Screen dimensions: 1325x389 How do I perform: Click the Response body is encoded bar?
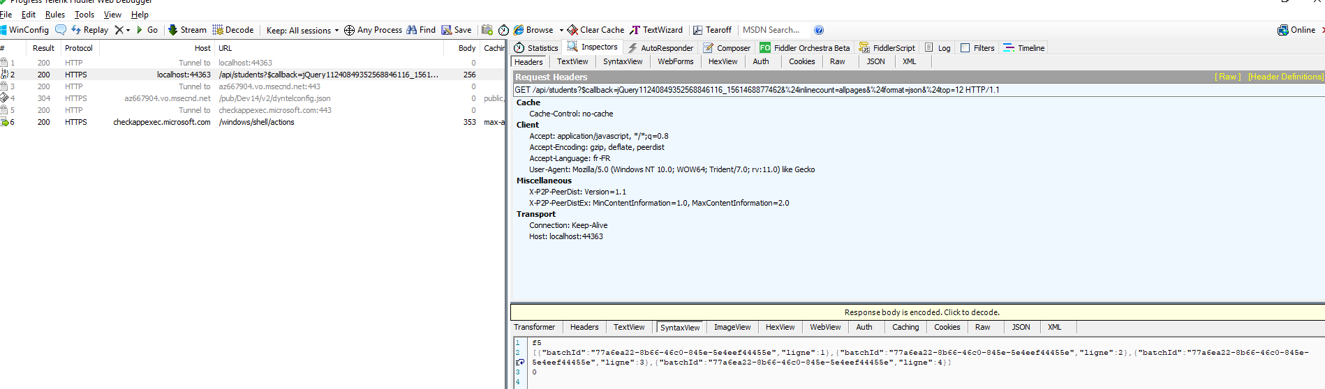click(917, 312)
